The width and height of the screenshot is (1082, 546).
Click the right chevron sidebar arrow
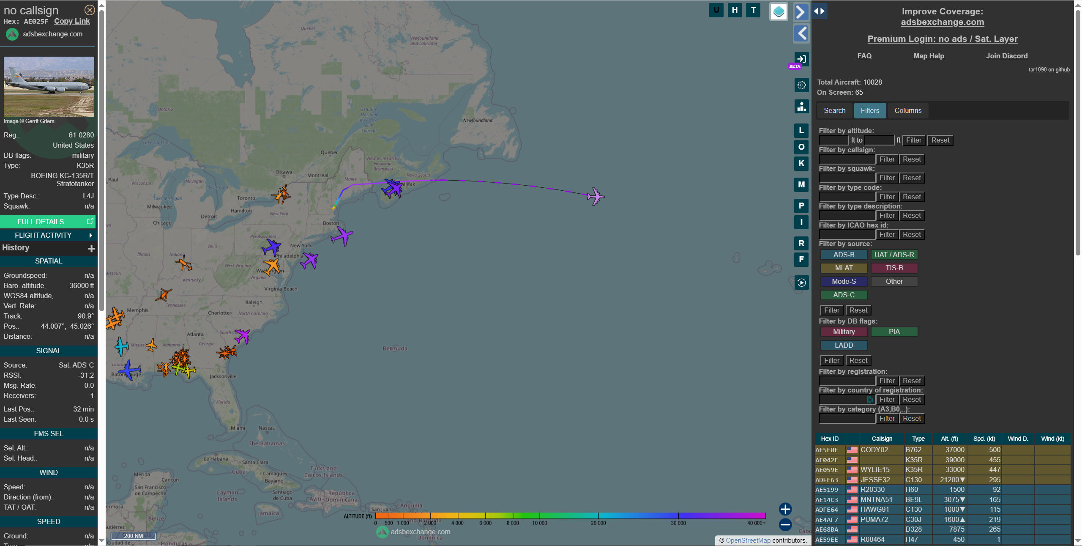(801, 12)
